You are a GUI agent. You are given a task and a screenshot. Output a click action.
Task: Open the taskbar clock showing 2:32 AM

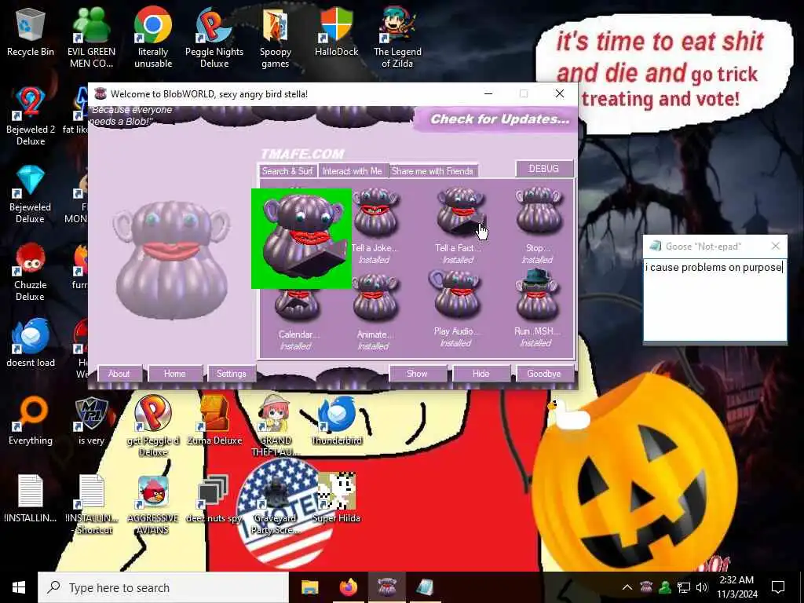(736, 587)
